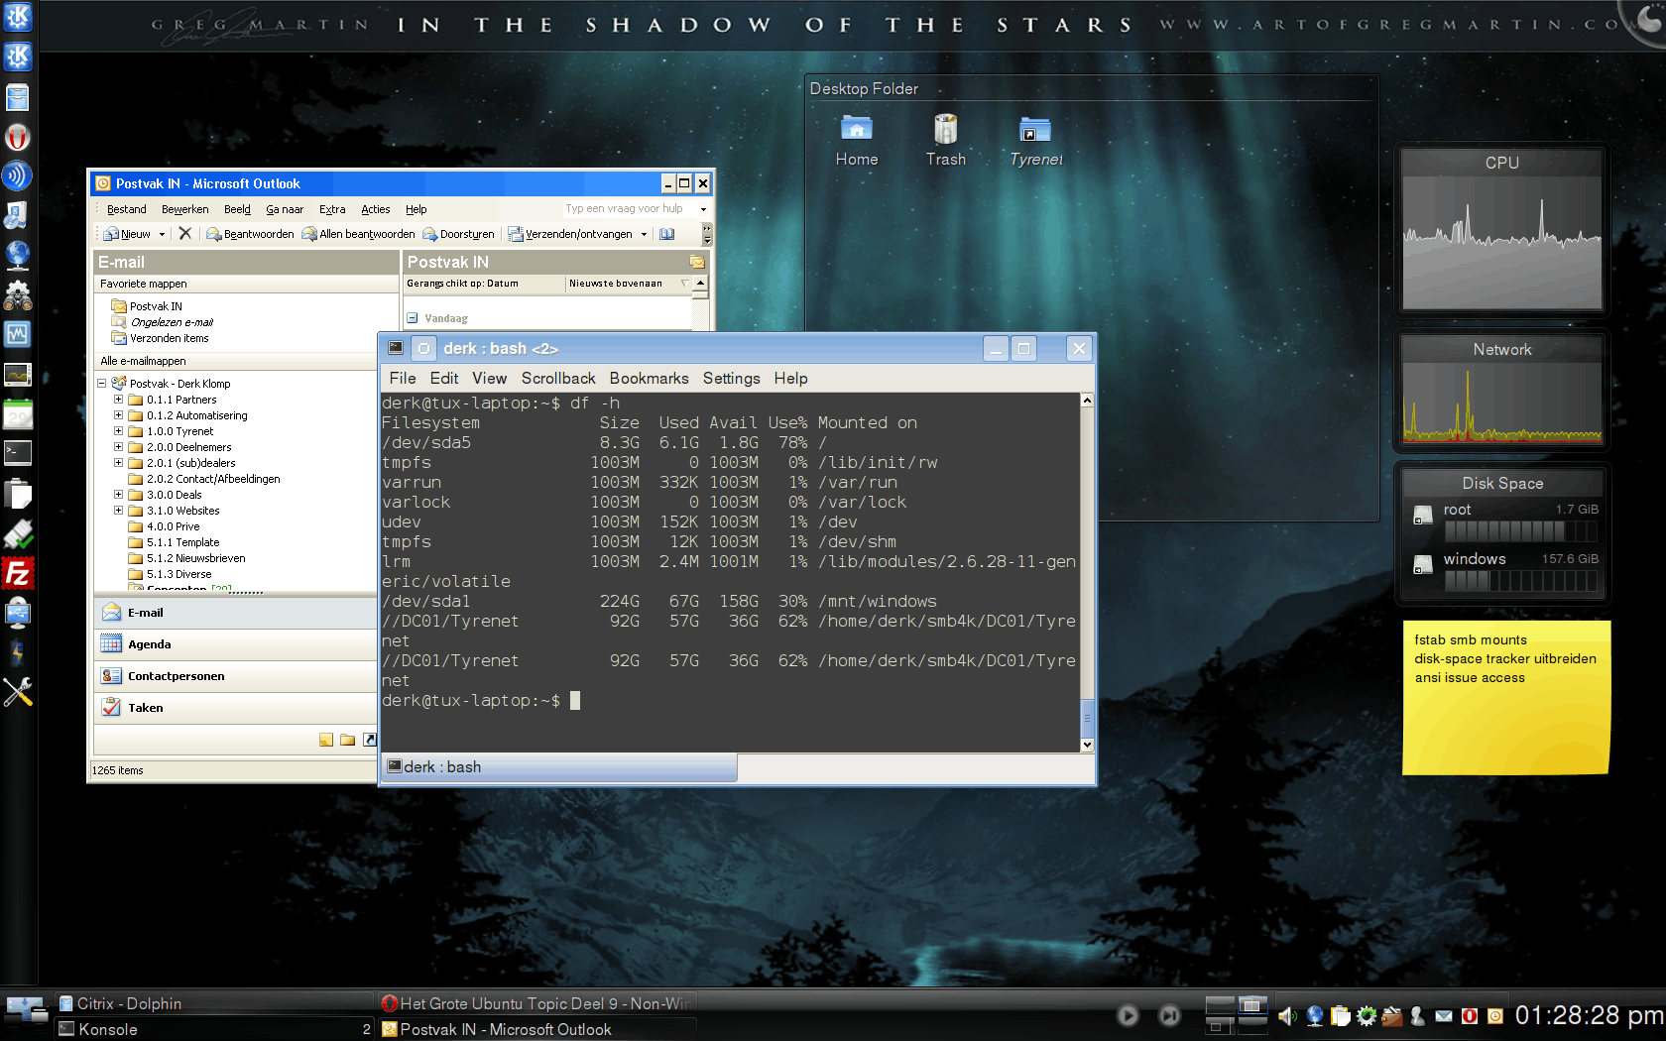The height and width of the screenshot is (1041, 1666).
Task: Open the Scrollback menu in Konsole
Action: [x=558, y=379]
